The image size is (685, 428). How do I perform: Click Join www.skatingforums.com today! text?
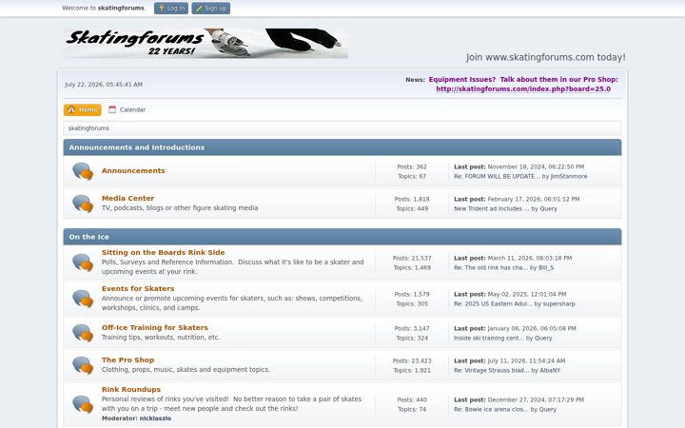(x=546, y=57)
